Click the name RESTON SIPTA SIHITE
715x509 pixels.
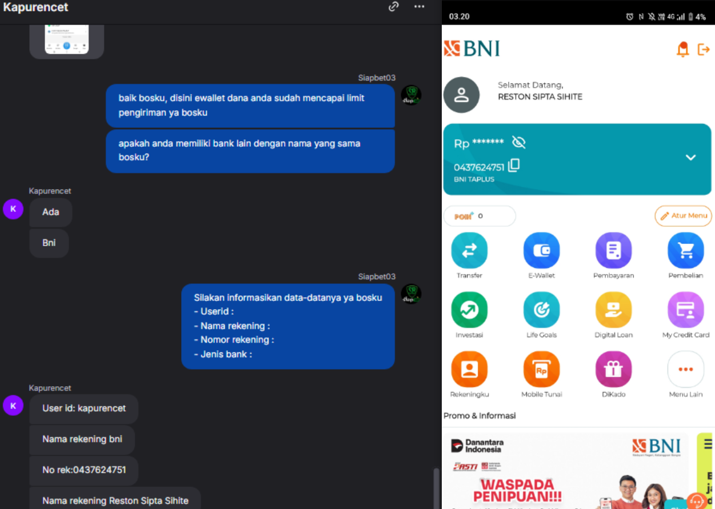pos(540,97)
